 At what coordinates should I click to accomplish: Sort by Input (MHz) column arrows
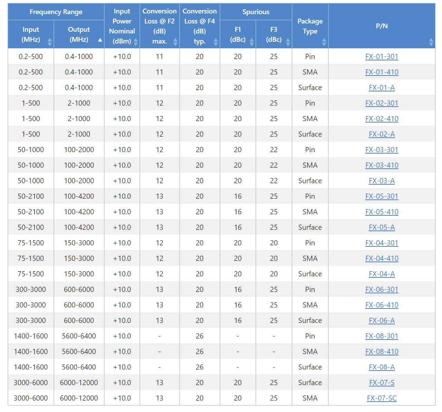point(49,42)
